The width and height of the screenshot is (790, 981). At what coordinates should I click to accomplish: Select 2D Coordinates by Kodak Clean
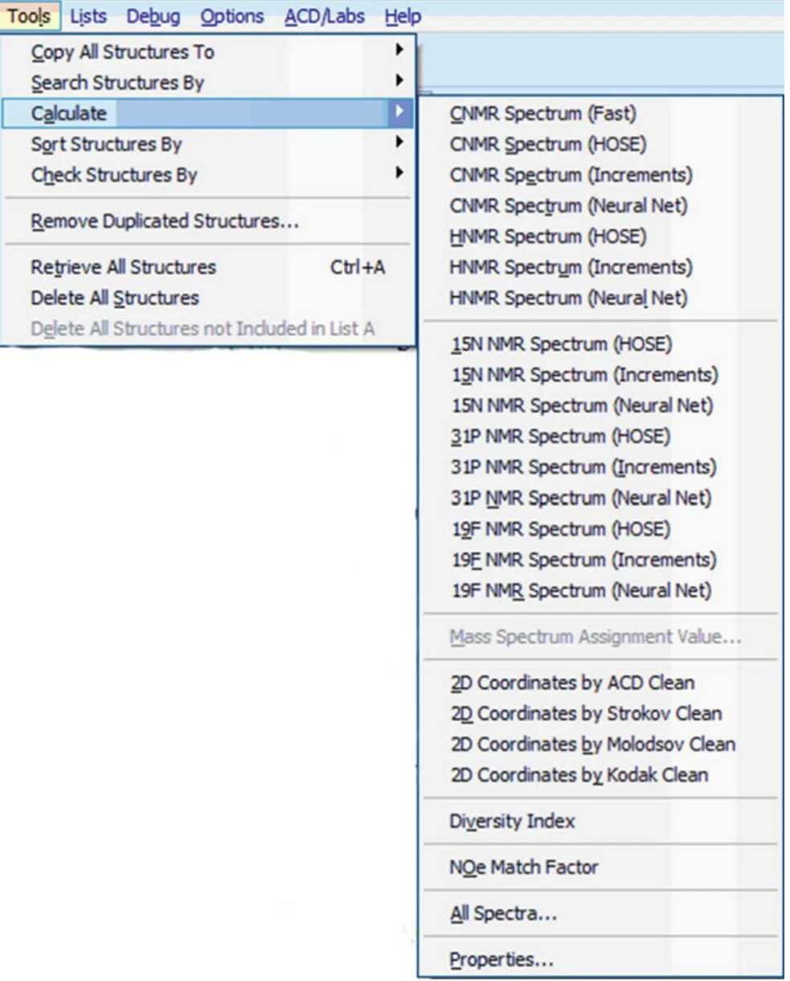pos(600,776)
